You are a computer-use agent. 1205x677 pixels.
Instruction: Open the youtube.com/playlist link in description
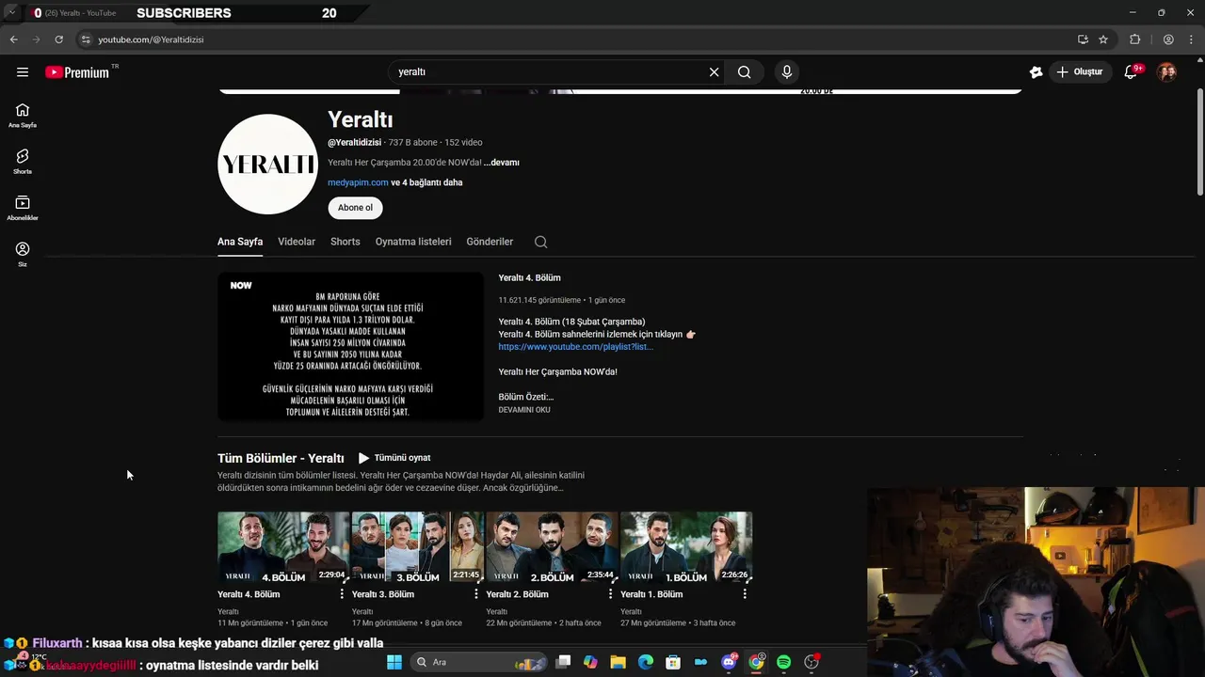pos(575,347)
